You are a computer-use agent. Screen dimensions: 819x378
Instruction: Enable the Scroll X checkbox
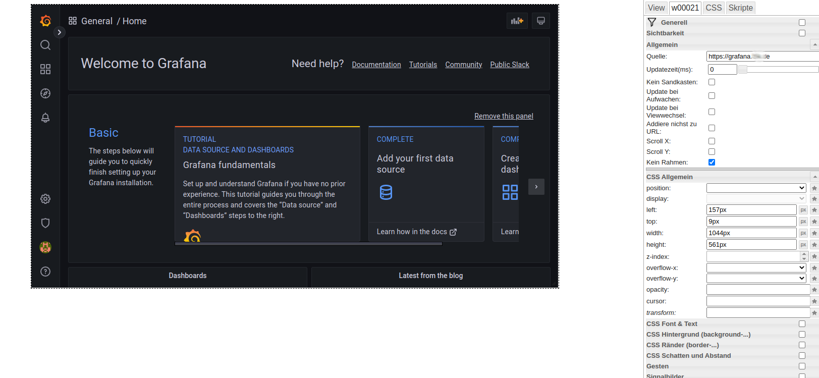712,141
